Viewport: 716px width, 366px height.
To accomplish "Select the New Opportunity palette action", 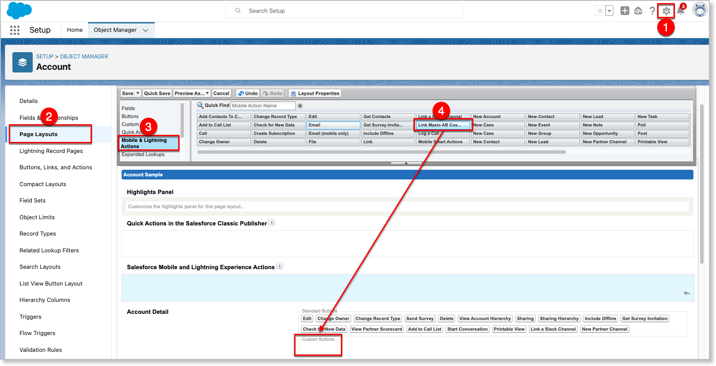I will pyautogui.click(x=608, y=133).
